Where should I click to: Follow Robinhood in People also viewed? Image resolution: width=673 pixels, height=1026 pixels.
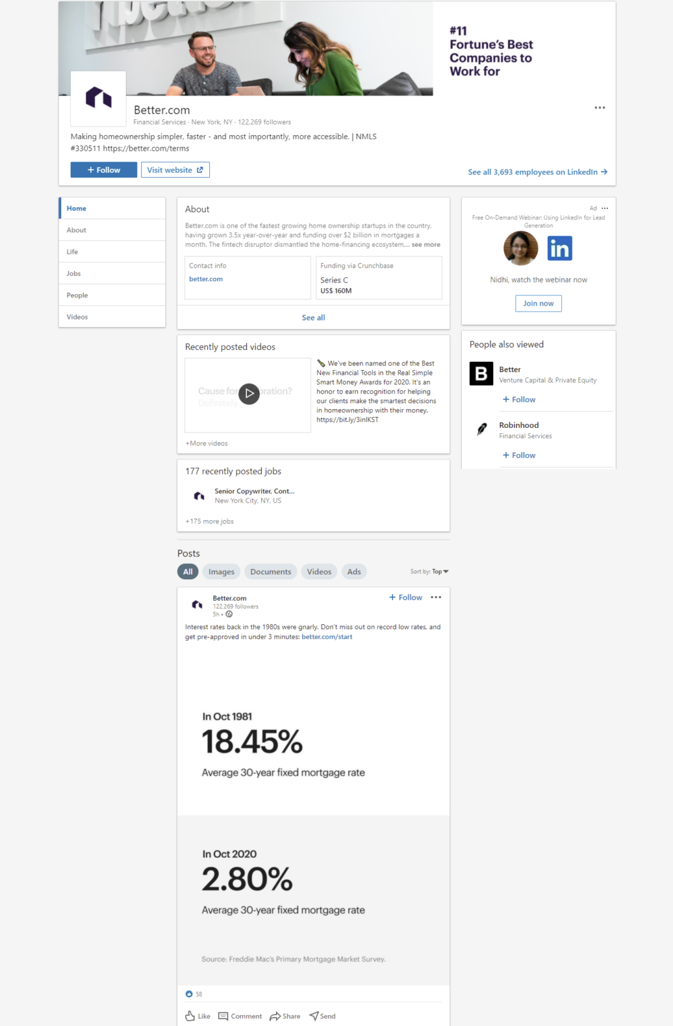[x=518, y=455]
